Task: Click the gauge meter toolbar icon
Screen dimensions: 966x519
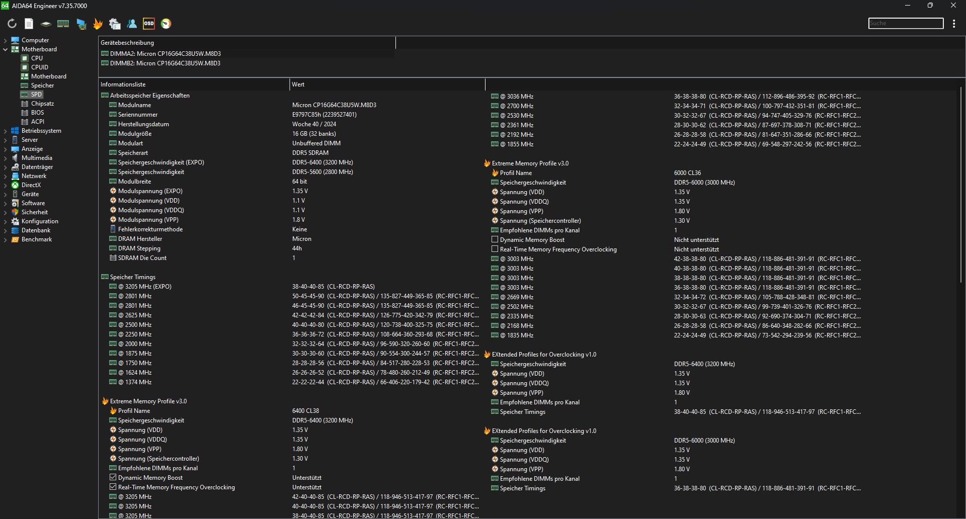Action: (166, 24)
